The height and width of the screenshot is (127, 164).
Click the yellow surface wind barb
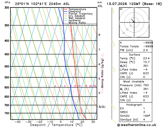click(x=114, y=121)
